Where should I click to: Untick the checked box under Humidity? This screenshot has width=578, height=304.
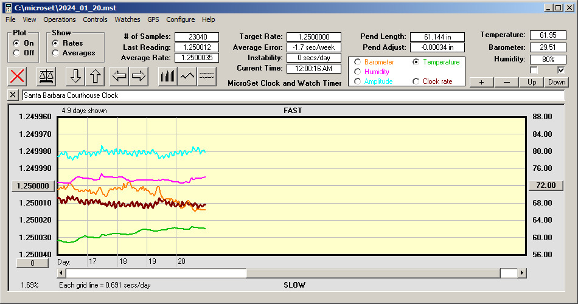pyautogui.click(x=561, y=70)
